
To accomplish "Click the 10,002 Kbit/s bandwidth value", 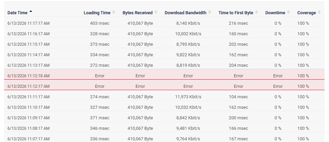I will click(188, 34).
